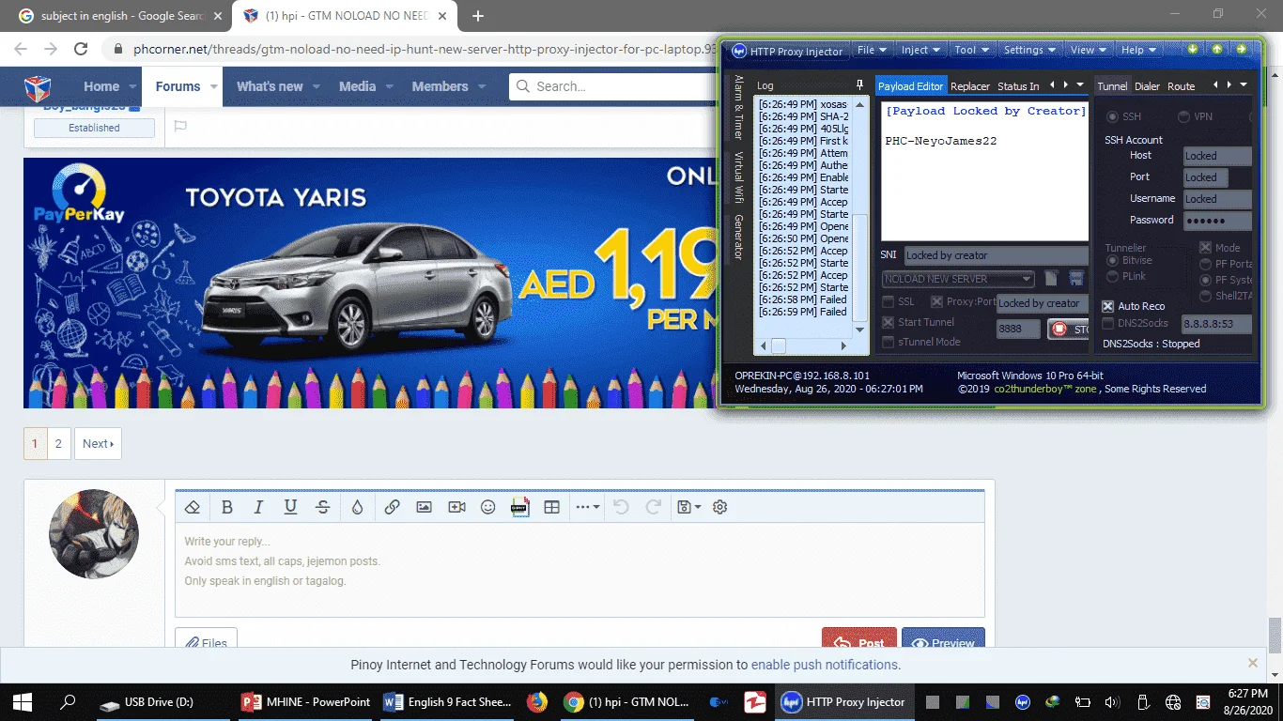
Task: Select the Bitvise tunnelier radio button
Action: (1113, 260)
